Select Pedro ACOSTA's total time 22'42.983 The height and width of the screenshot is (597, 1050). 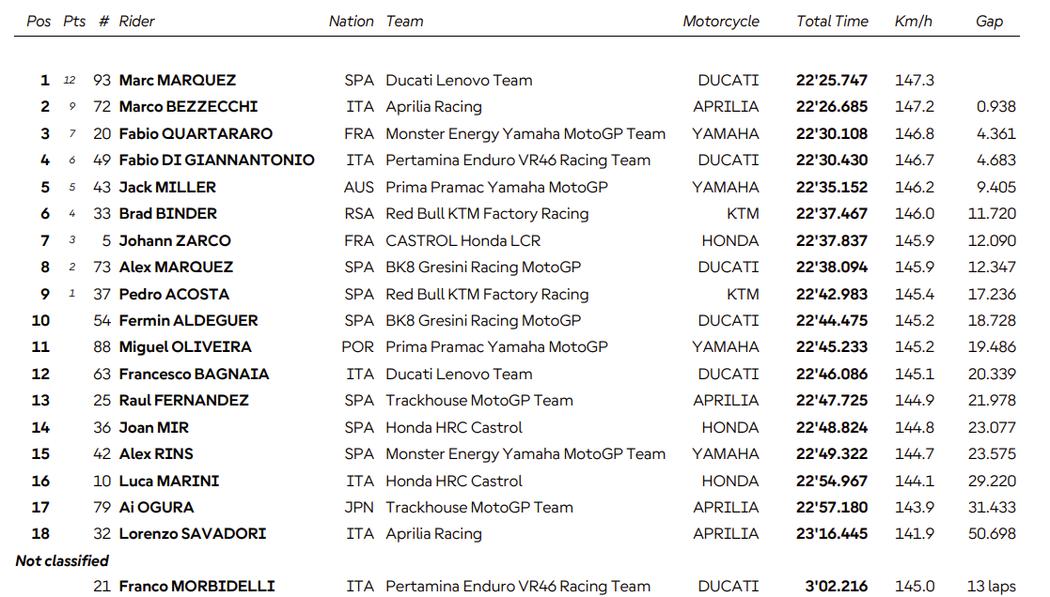(x=832, y=294)
